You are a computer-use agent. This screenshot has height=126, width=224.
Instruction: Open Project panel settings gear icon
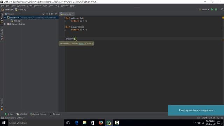coord(52,14)
